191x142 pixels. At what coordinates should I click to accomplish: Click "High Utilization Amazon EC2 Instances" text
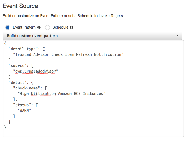(61, 94)
